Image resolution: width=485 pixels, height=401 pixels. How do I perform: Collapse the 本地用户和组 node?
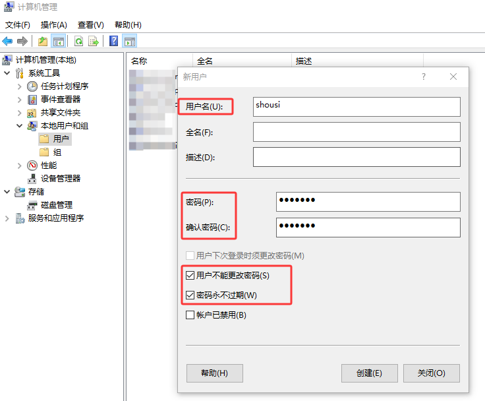(20, 126)
